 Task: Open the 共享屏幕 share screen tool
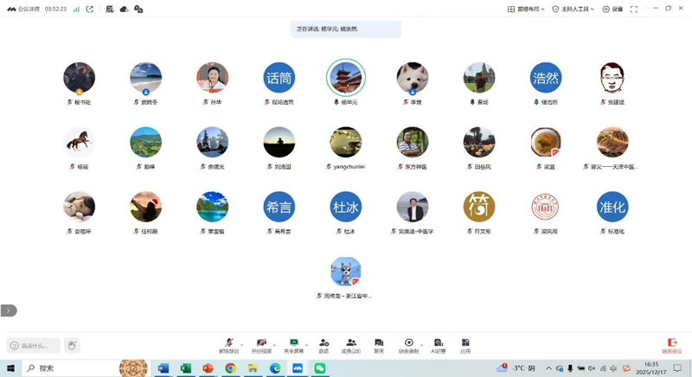point(294,345)
